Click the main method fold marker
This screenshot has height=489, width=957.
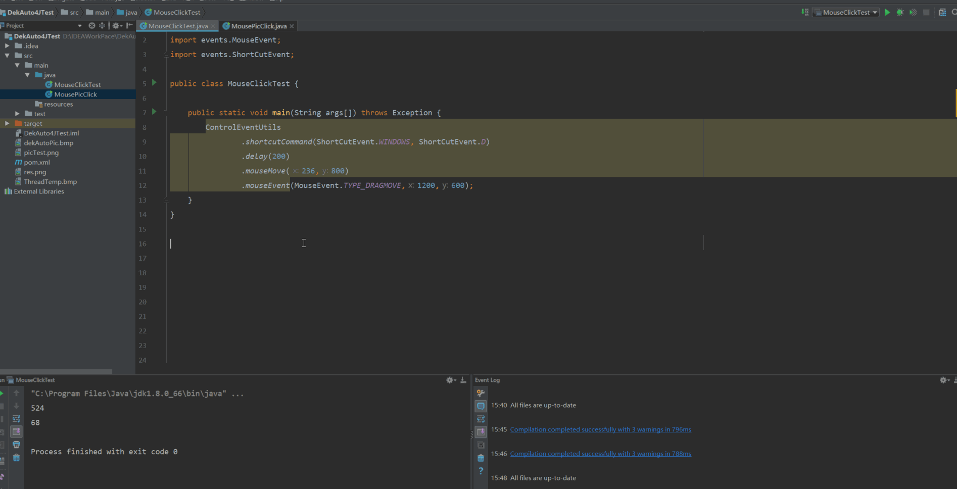pos(166,112)
